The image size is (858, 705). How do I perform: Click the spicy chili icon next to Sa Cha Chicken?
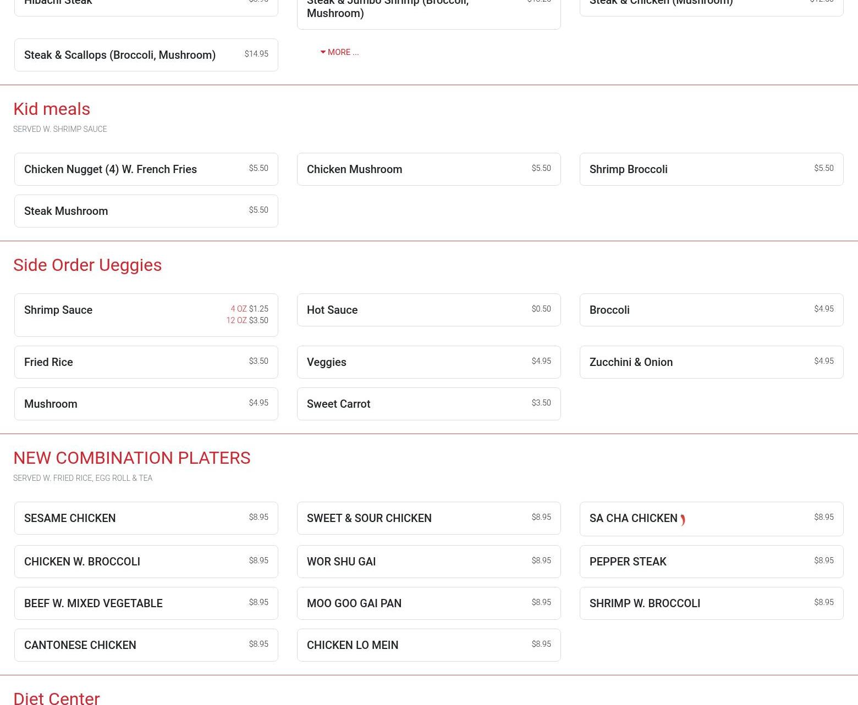[683, 519]
